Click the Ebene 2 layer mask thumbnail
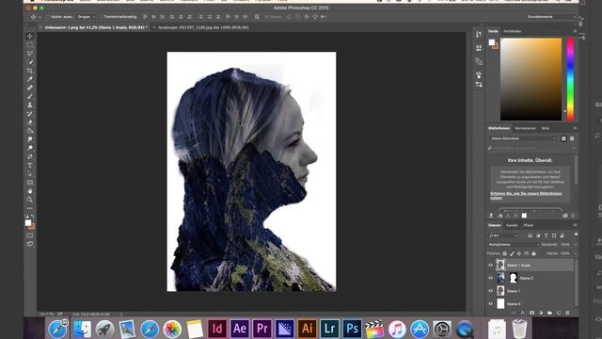 514,278
